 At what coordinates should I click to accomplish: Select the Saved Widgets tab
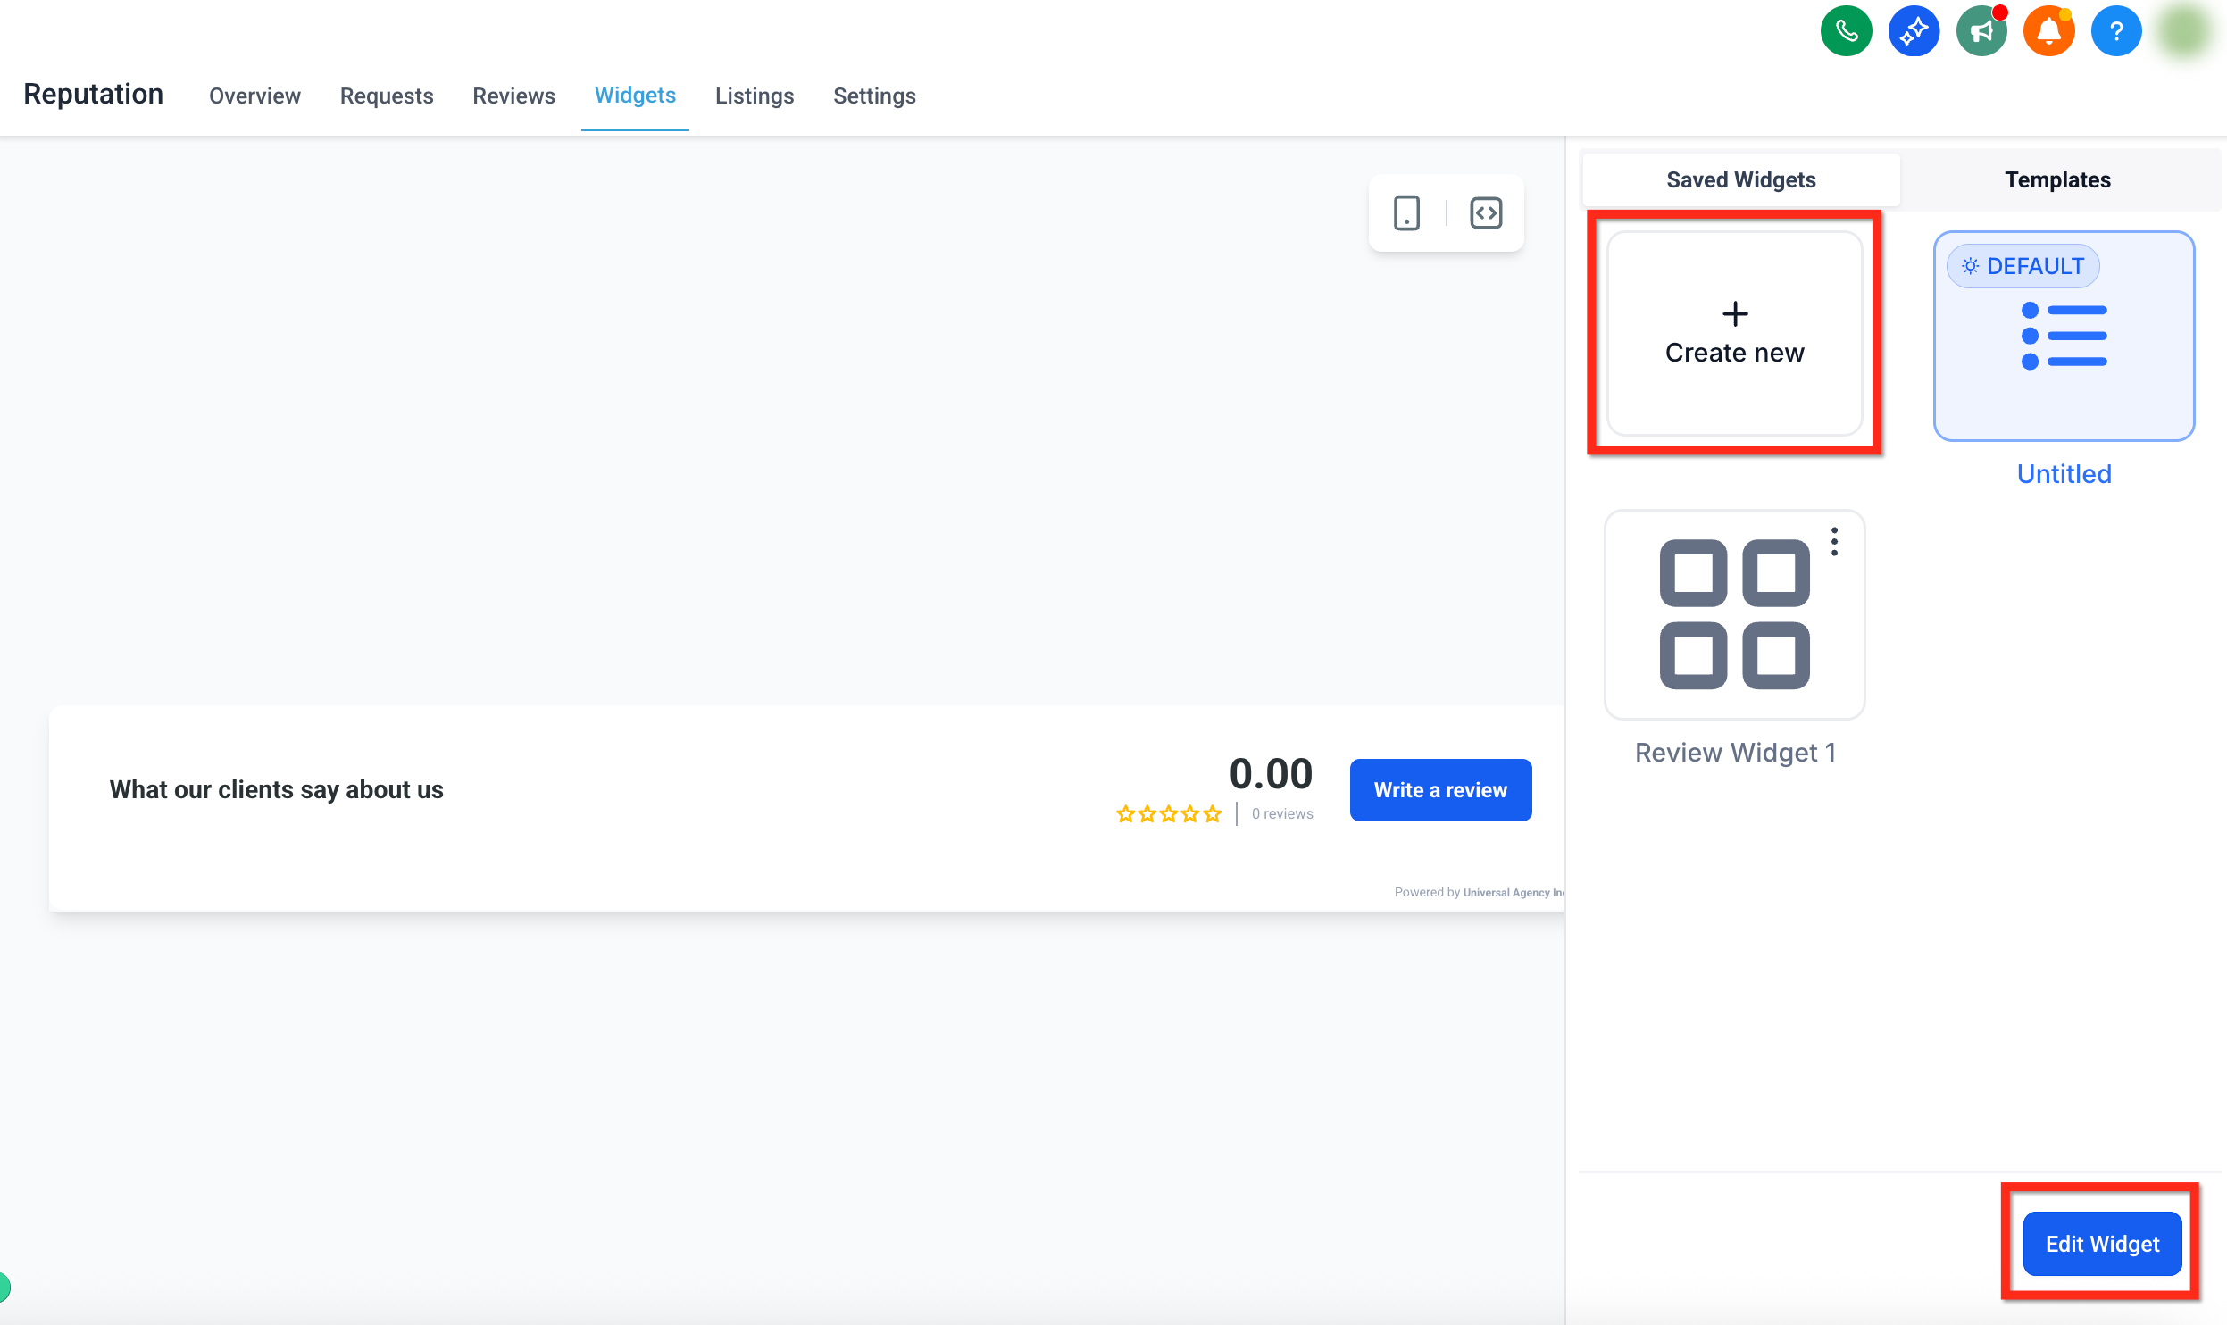[1740, 180]
